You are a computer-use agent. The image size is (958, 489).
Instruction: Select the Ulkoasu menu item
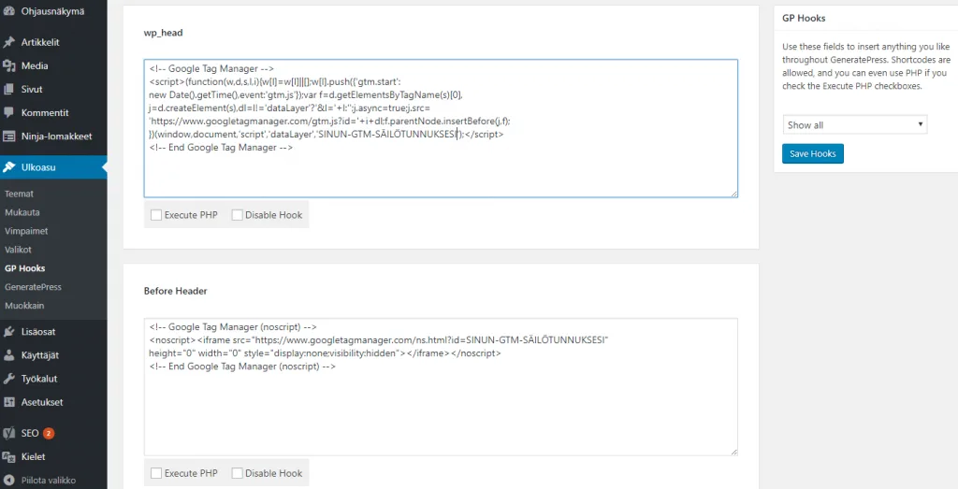point(53,166)
